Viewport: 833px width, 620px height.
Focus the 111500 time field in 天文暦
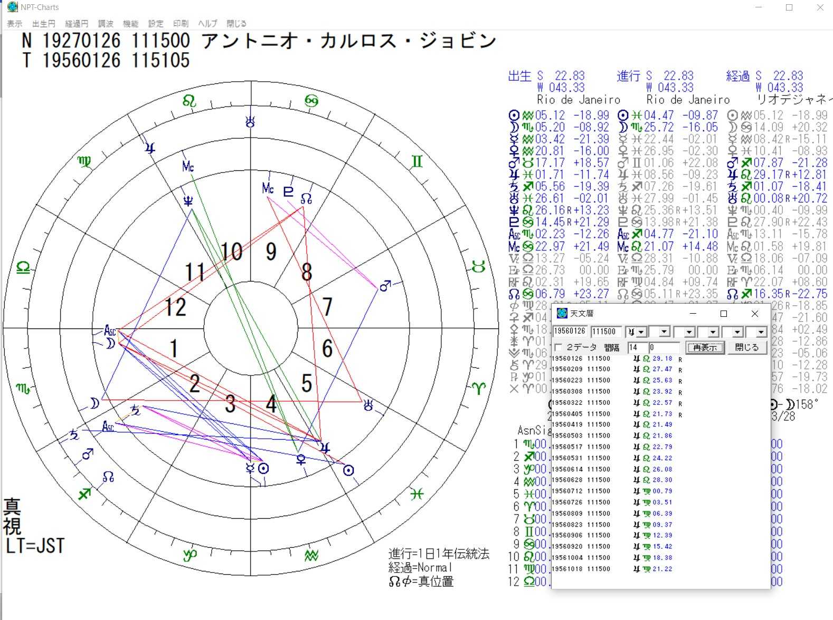pyautogui.click(x=605, y=332)
